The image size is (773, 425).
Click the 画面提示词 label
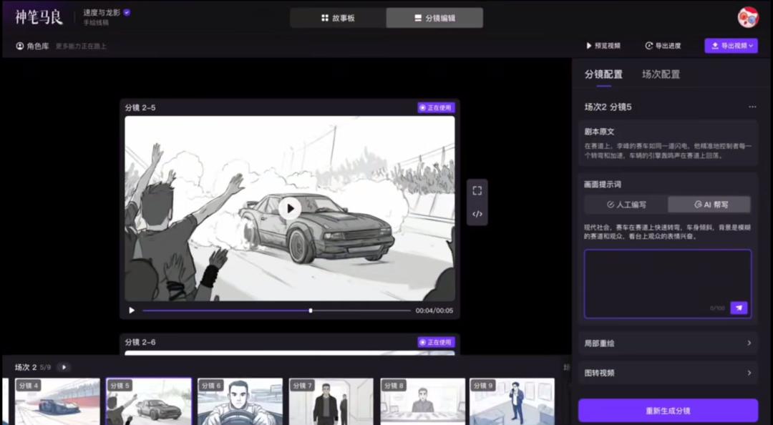point(603,185)
